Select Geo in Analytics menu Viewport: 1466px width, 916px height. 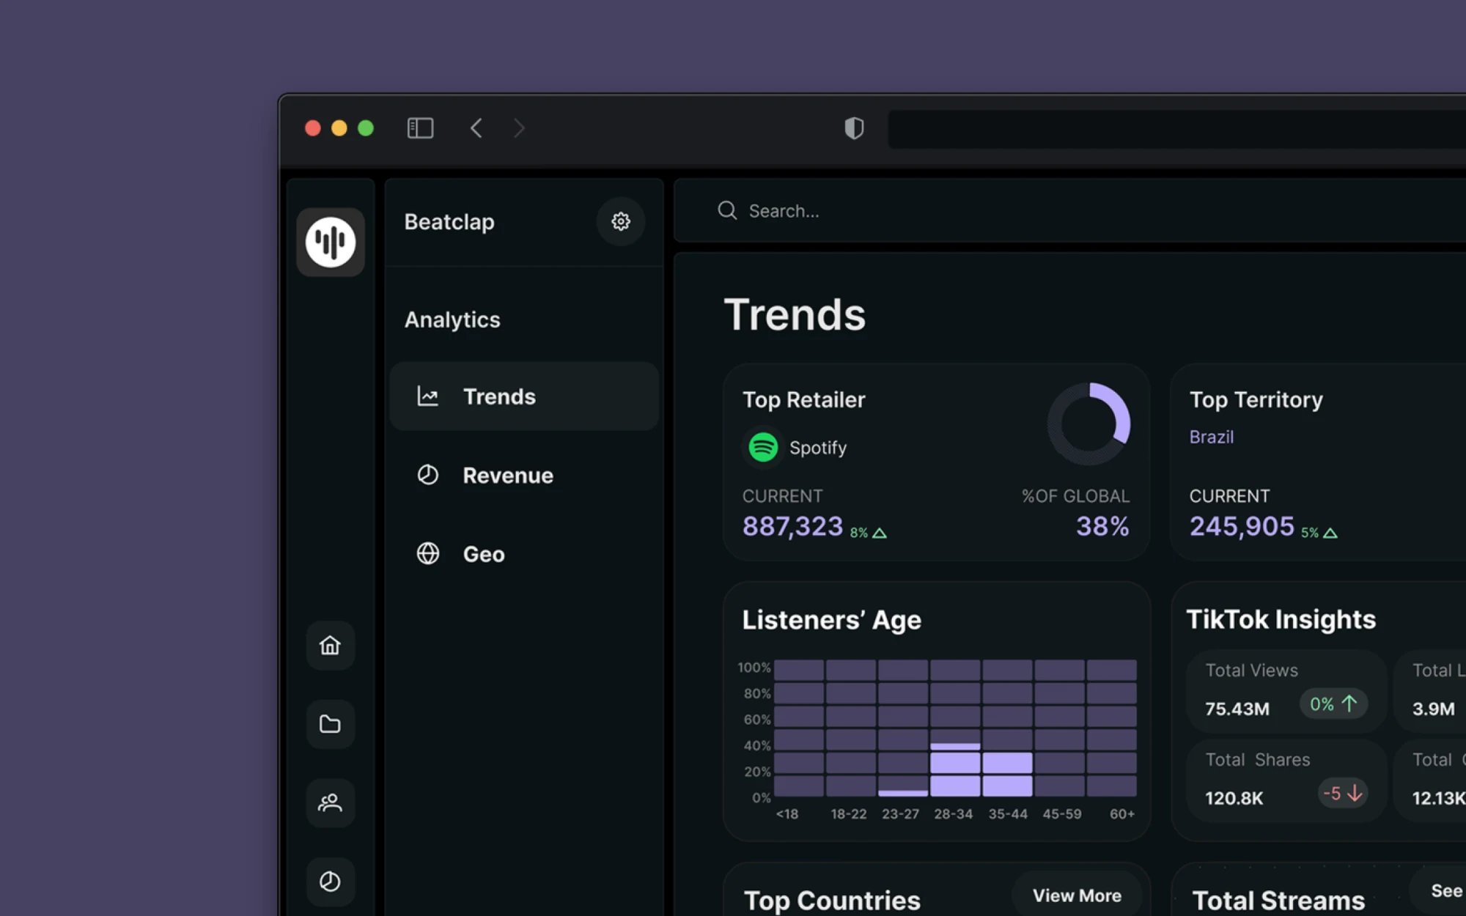point(524,554)
